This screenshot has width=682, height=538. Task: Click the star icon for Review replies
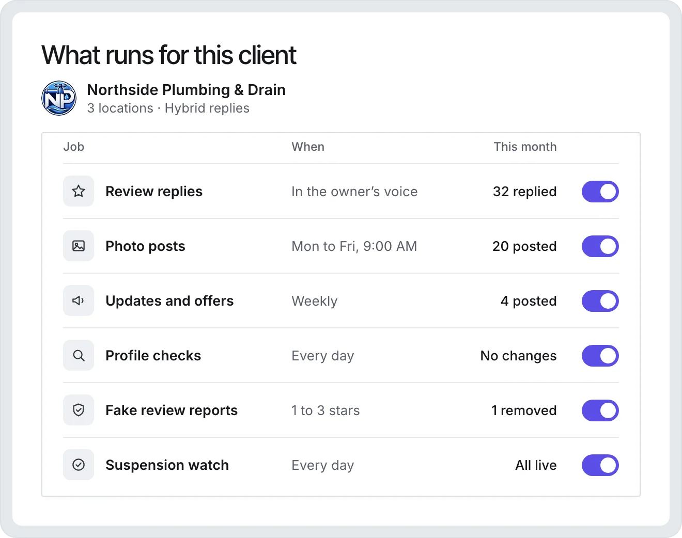(79, 192)
